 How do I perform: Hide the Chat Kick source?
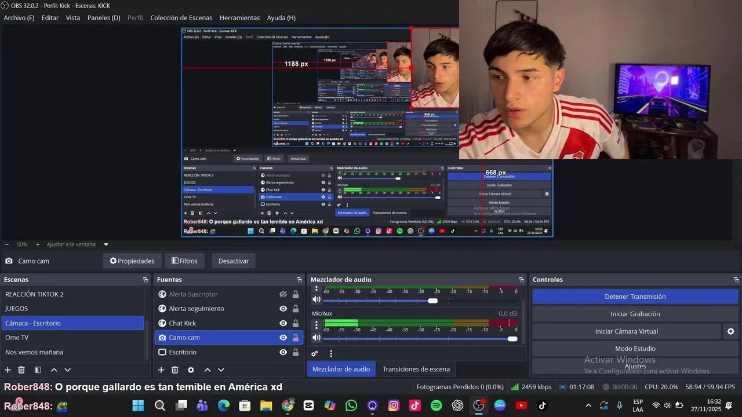click(283, 323)
